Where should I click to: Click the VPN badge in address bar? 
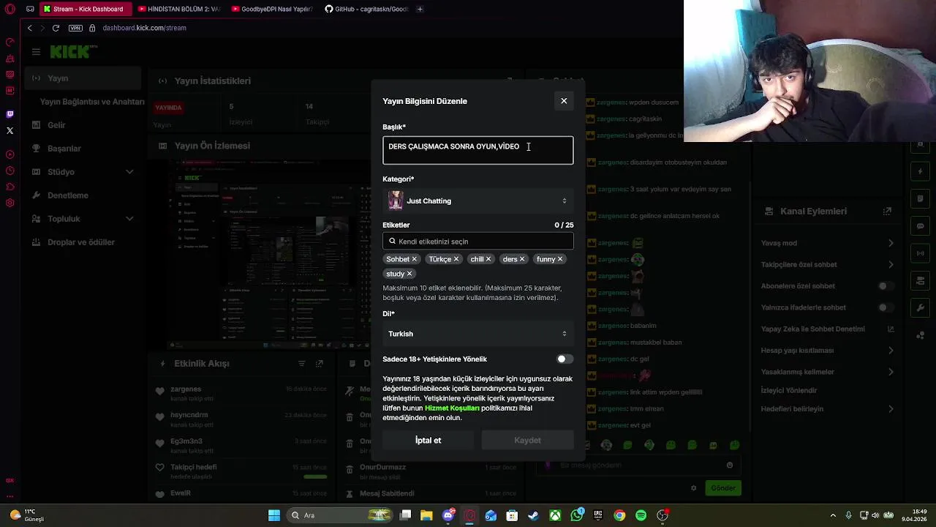coord(75,28)
